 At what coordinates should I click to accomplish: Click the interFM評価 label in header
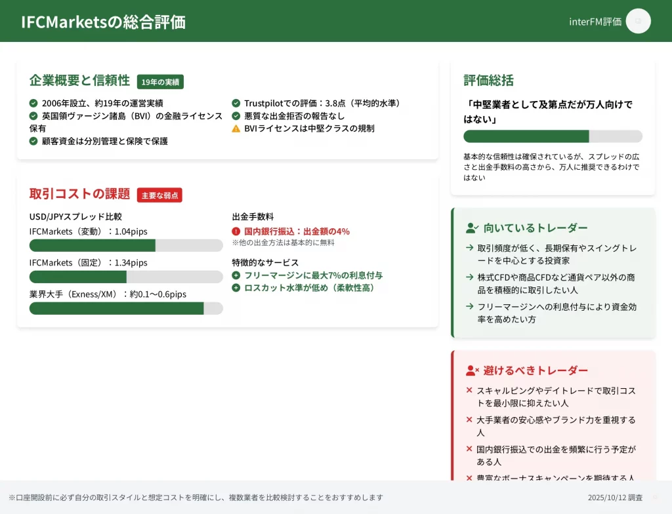tap(595, 22)
